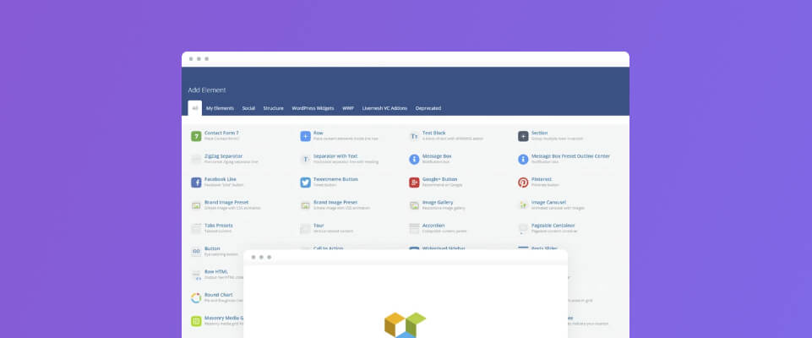
Task: Open the My Elements tab
Action: pyautogui.click(x=220, y=108)
